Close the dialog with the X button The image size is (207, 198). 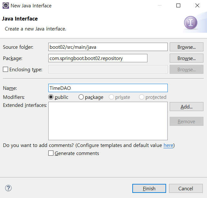[197, 5]
